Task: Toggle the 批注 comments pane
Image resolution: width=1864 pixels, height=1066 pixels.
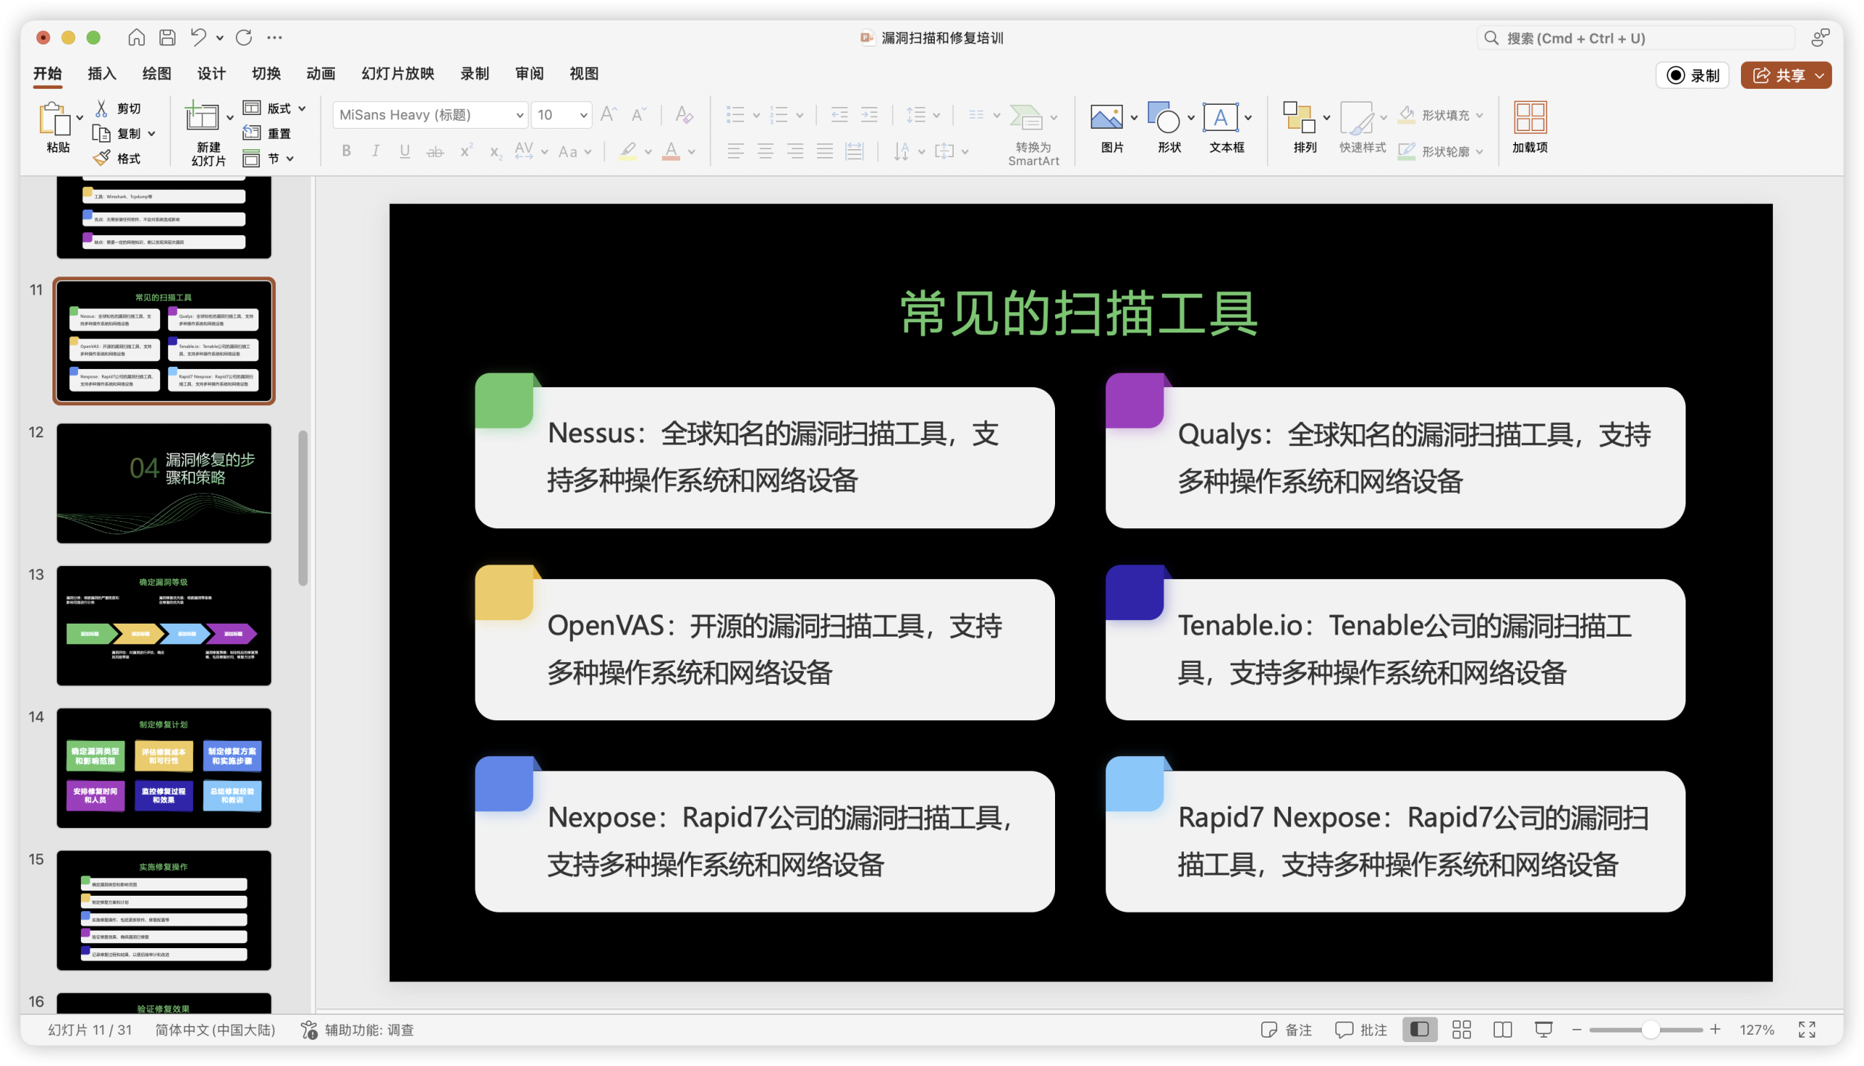Action: point(1361,1030)
